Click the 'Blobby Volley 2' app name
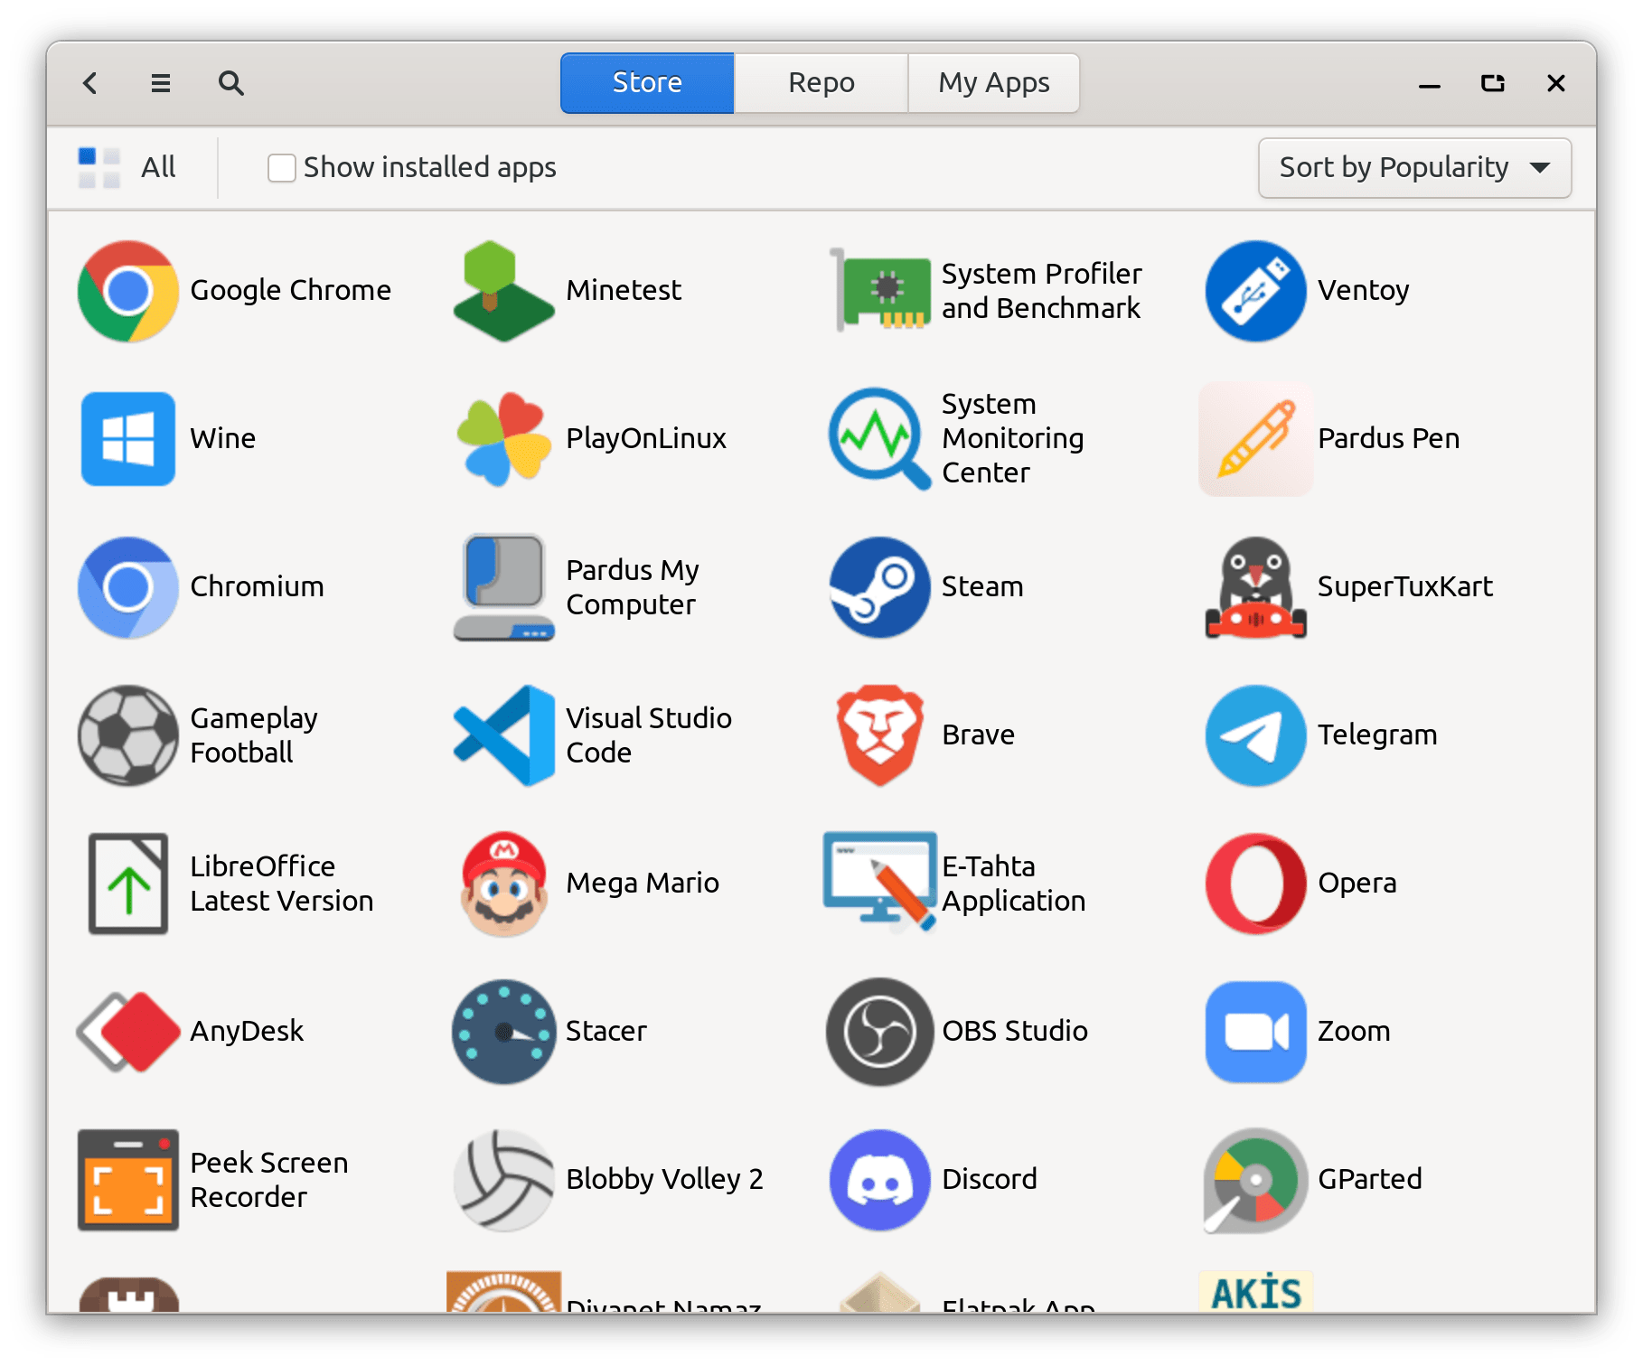 [664, 1180]
